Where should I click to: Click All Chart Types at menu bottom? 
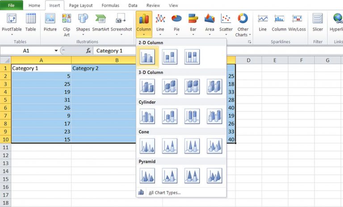pyautogui.click(x=164, y=193)
